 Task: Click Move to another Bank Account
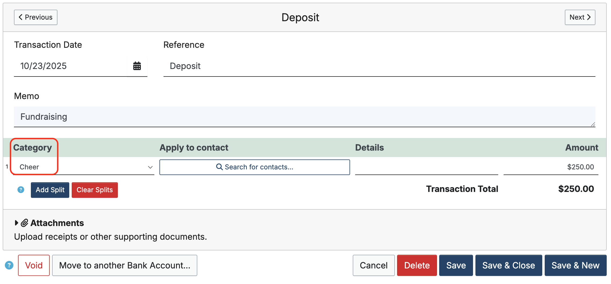(x=125, y=265)
